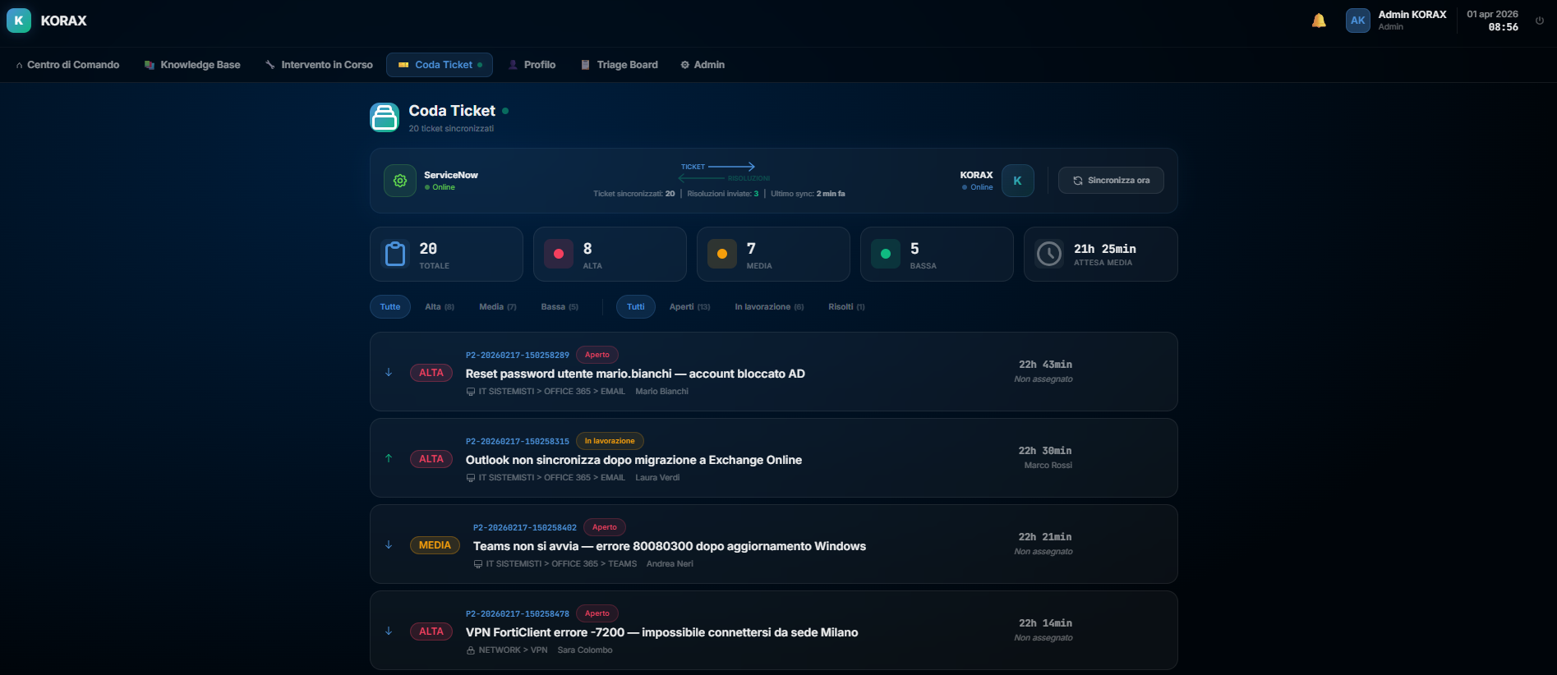The image size is (1557, 675).
Task: Click the 22h 43min wait time
Action: coord(1045,365)
